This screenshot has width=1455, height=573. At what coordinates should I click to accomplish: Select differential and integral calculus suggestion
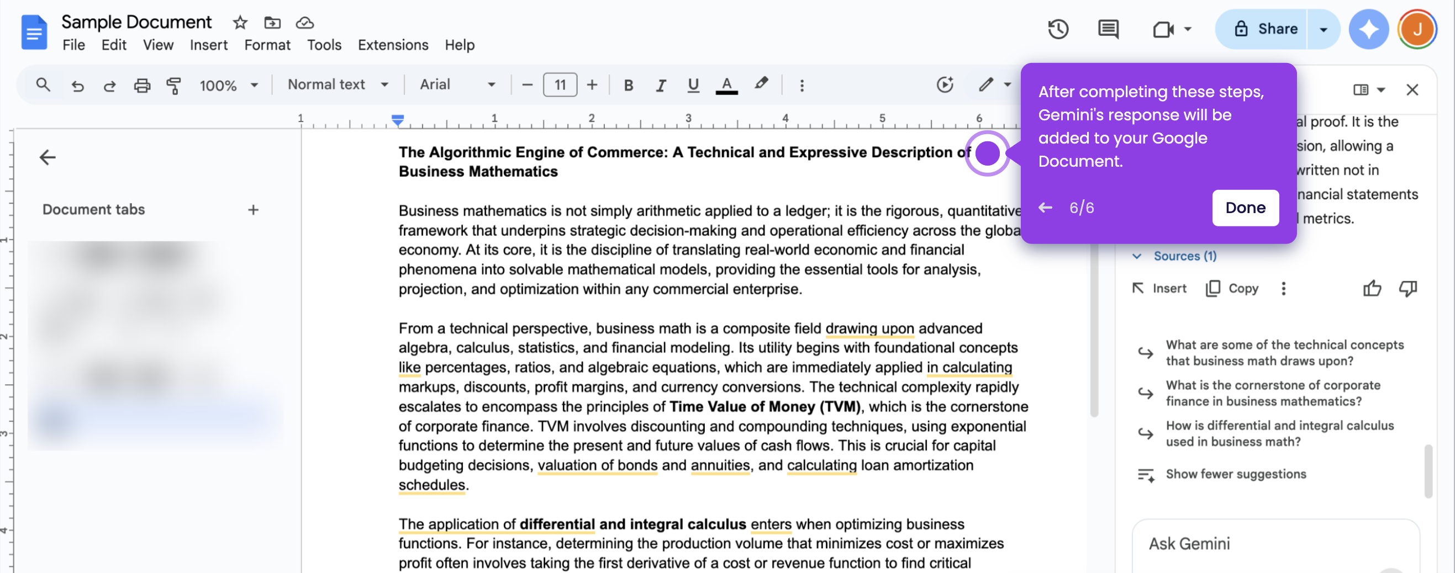pyautogui.click(x=1266, y=433)
